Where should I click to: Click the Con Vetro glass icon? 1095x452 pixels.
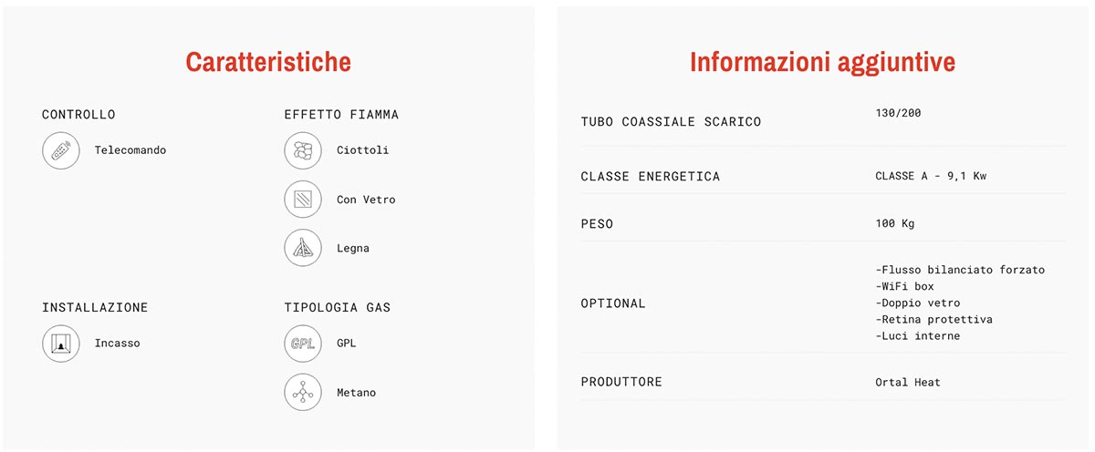click(303, 200)
